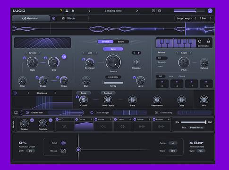Click the keyboard scale display

click(176, 43)
